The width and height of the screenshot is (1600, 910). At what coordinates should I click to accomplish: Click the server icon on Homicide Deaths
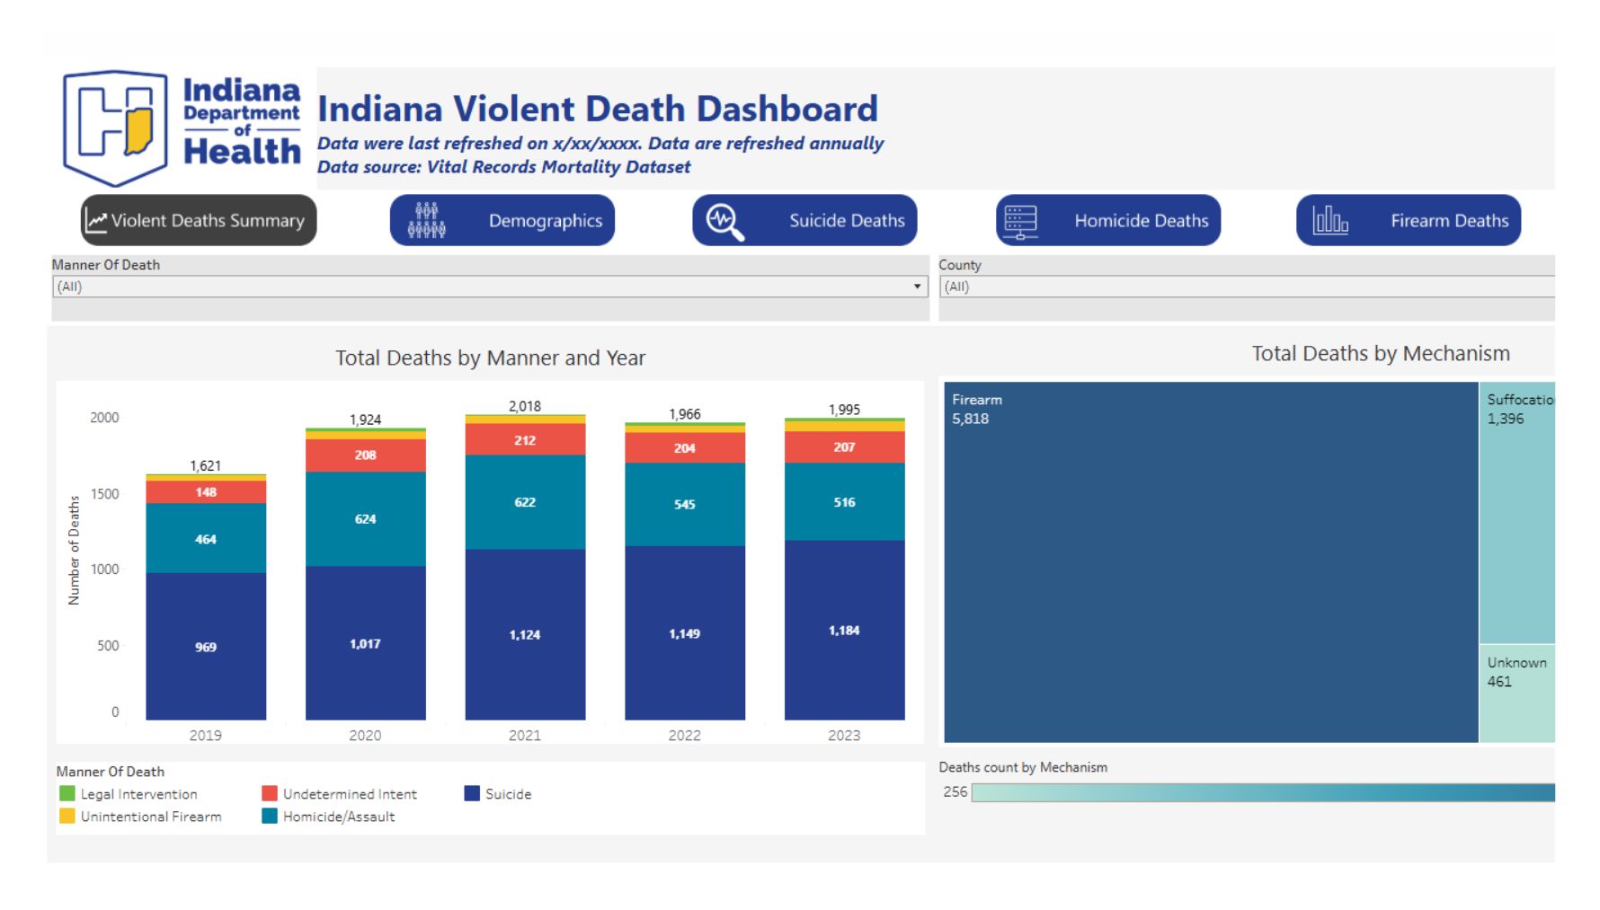pos(1020,221)
